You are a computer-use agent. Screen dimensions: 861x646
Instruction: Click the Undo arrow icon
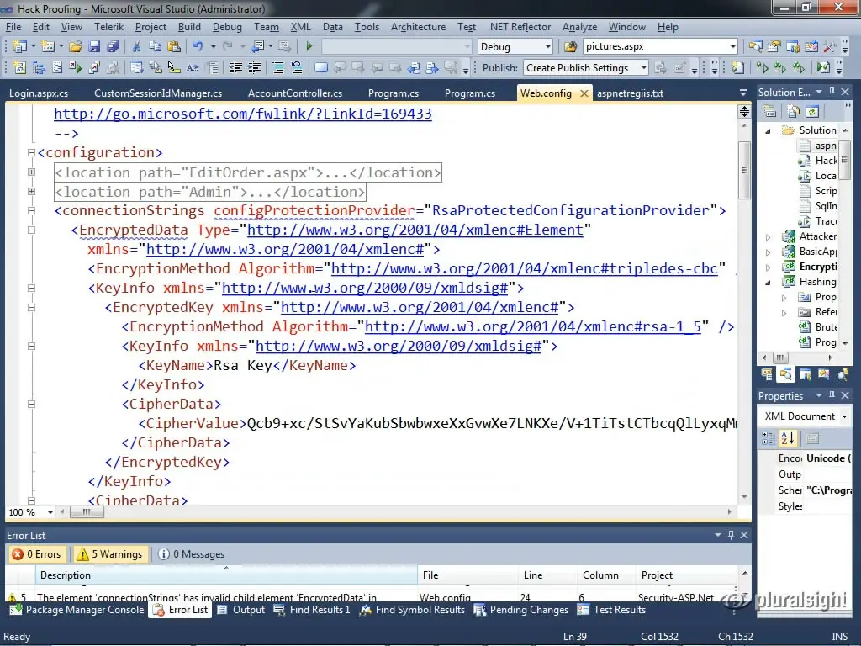click(x=198, y=47)
